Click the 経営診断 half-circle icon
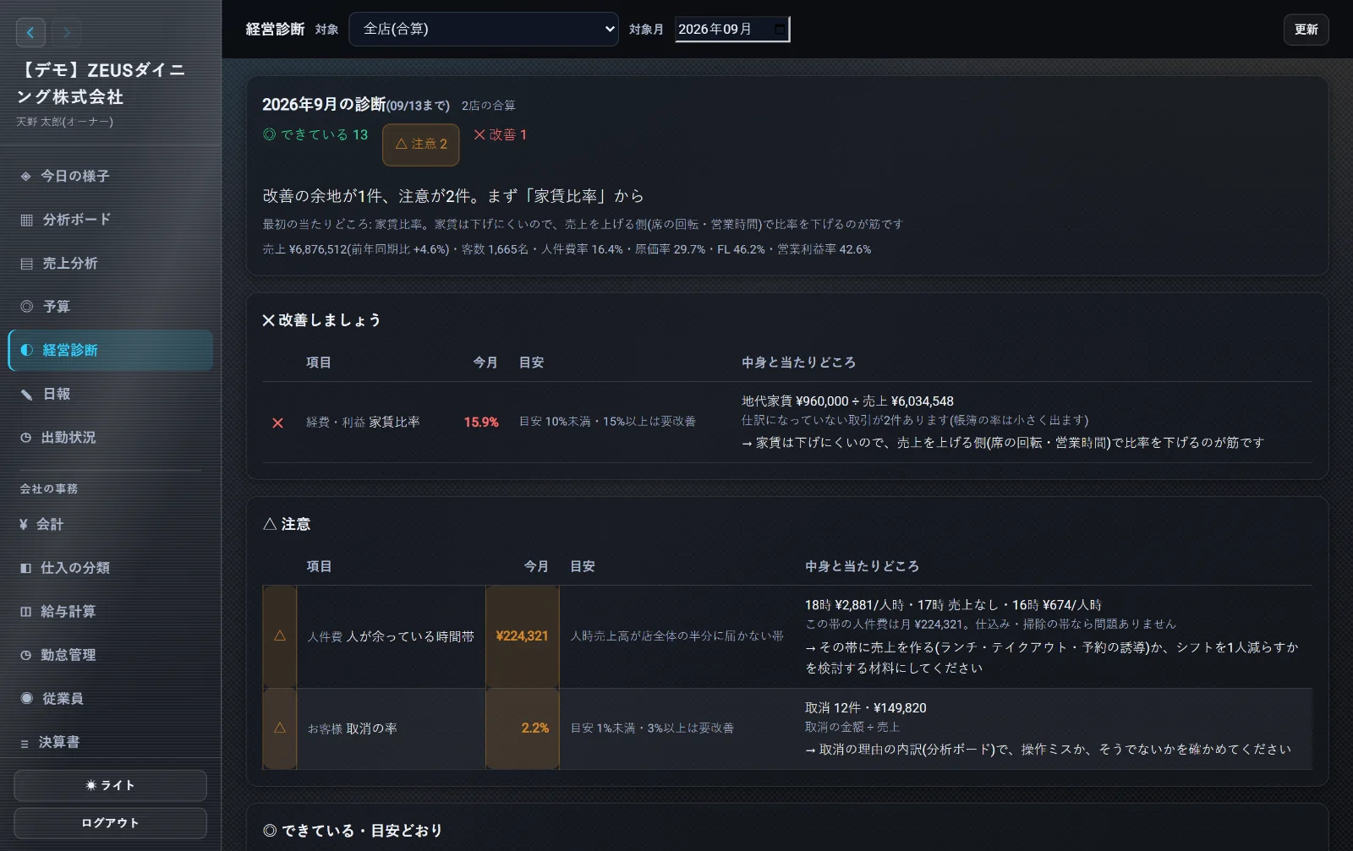This screenshot has height=851, width=1353. point(26,350)
